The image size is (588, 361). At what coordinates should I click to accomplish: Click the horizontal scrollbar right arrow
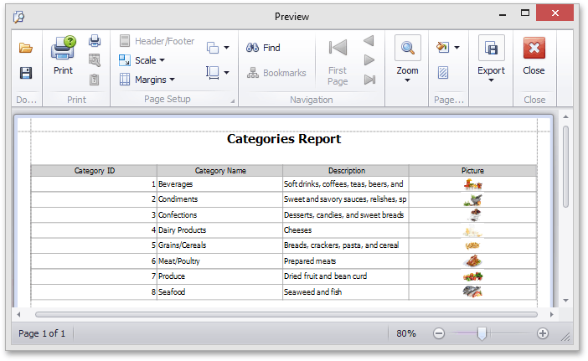(552, 315)
